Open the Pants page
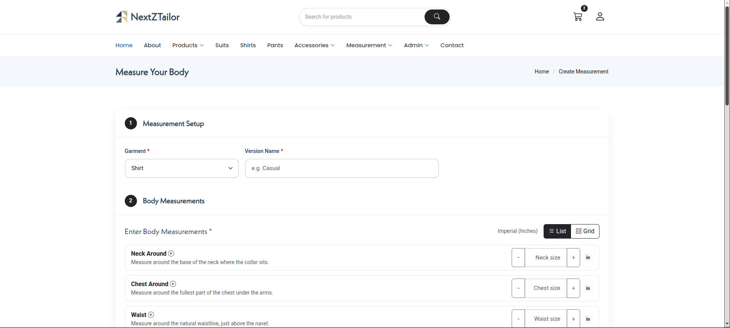The width and height of the screenshot is (730, 328). point(275,45)
